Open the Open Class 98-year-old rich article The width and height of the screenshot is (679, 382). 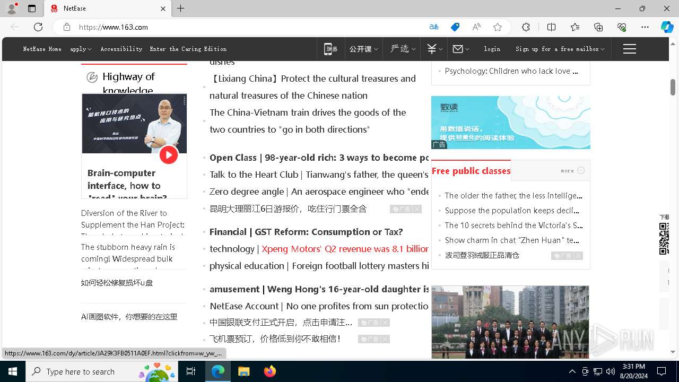319,158
